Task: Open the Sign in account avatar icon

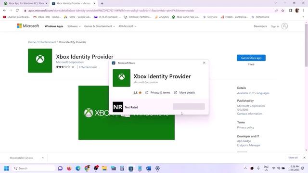Action: click(284, 26)
